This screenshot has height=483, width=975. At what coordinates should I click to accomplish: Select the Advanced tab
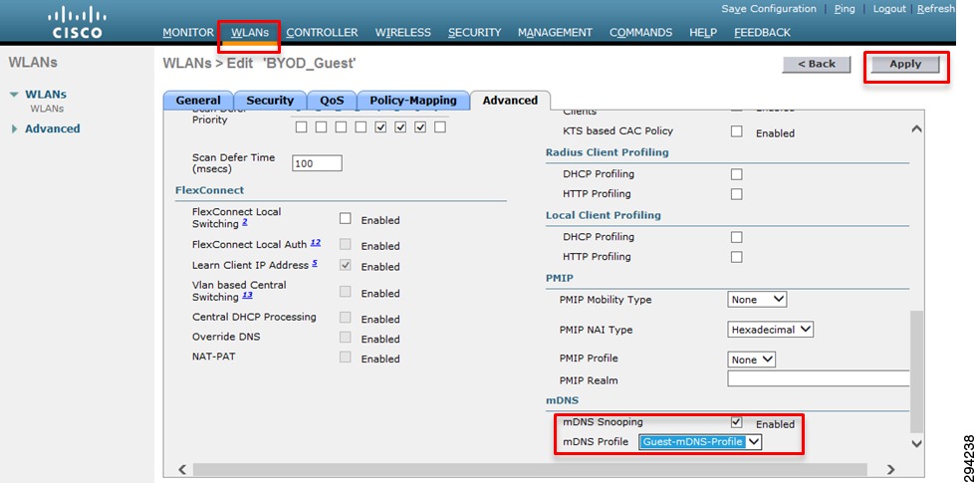[x=510, y=101]
